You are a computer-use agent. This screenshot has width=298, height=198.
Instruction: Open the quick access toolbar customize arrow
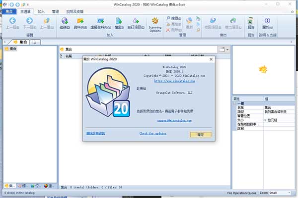28,4
